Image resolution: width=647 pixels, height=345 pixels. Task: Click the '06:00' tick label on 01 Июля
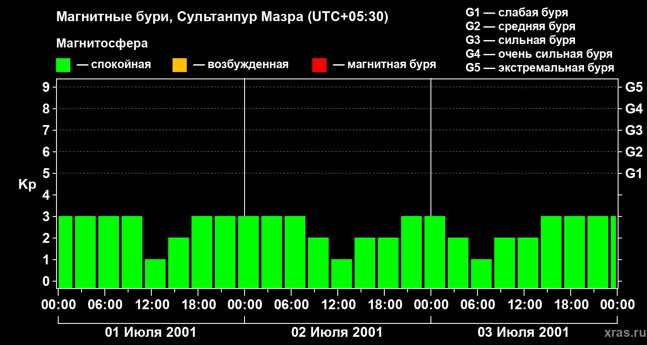[x=105, y=305]
